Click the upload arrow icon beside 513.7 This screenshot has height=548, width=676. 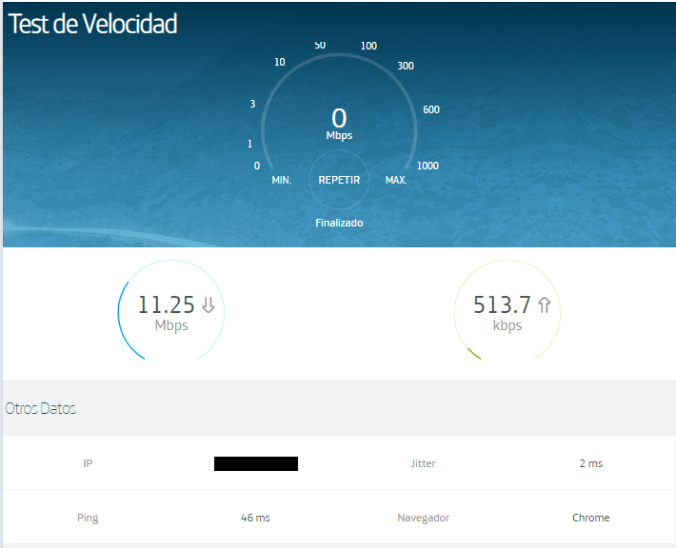pos(545,305)
